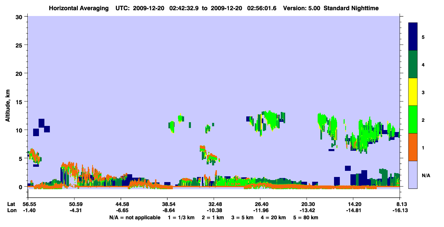444x227 pixels.
Task: Click the colorbar label 5
Action: click(423, 37)
